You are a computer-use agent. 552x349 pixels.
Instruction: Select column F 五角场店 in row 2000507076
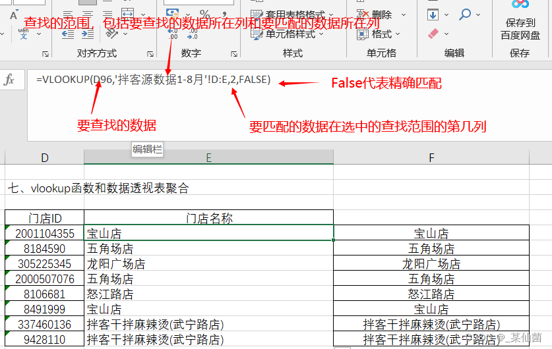pos(431,279)
